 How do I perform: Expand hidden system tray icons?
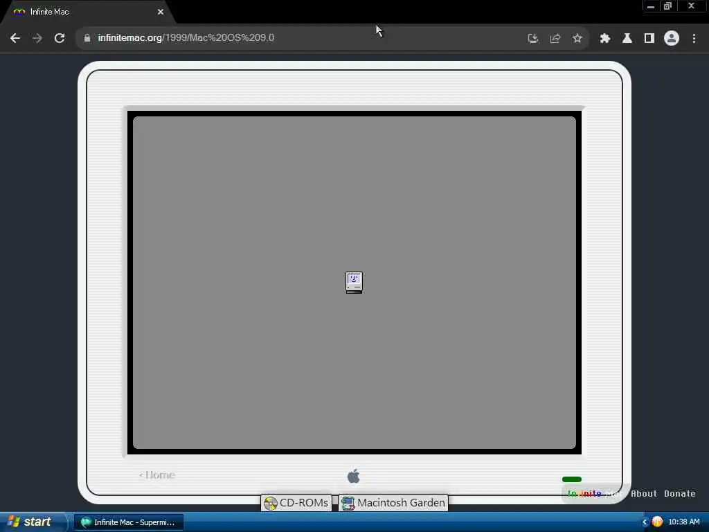645,522
